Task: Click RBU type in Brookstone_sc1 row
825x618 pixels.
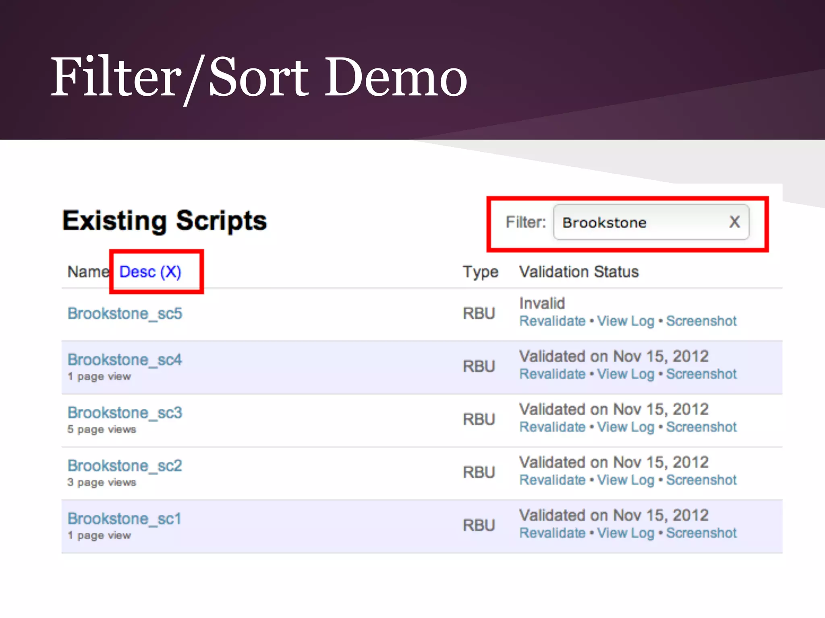Action: point(479,526)
